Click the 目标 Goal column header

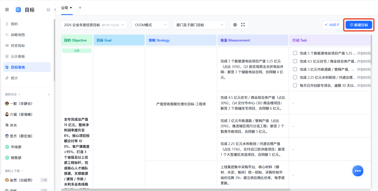tap(119, 40)
